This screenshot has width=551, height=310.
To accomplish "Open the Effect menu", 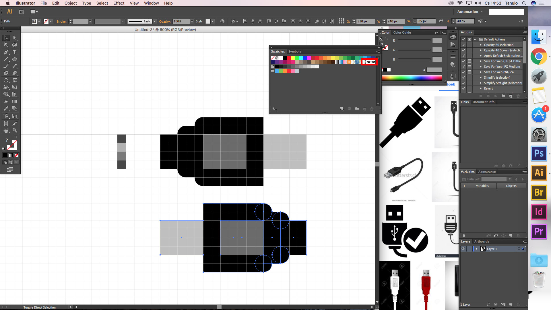I will pos(119,3).
